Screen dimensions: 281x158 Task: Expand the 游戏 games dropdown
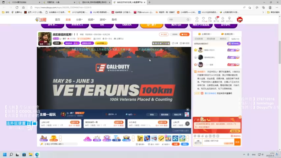[x=103, y=20]
